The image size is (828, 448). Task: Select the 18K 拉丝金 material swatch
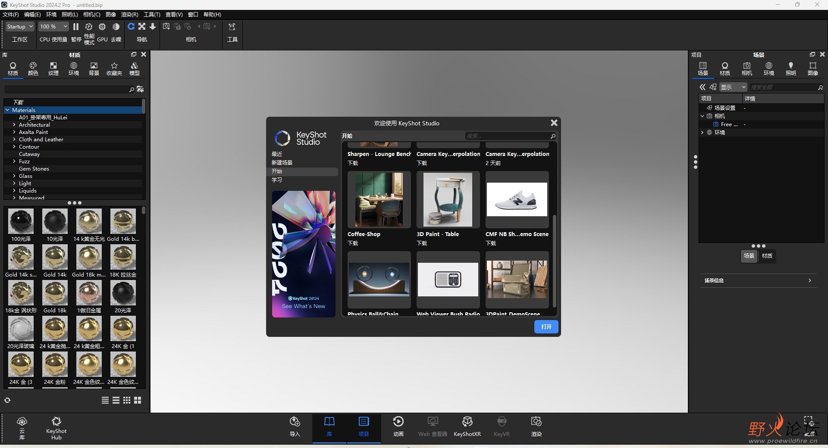point(123,257)
